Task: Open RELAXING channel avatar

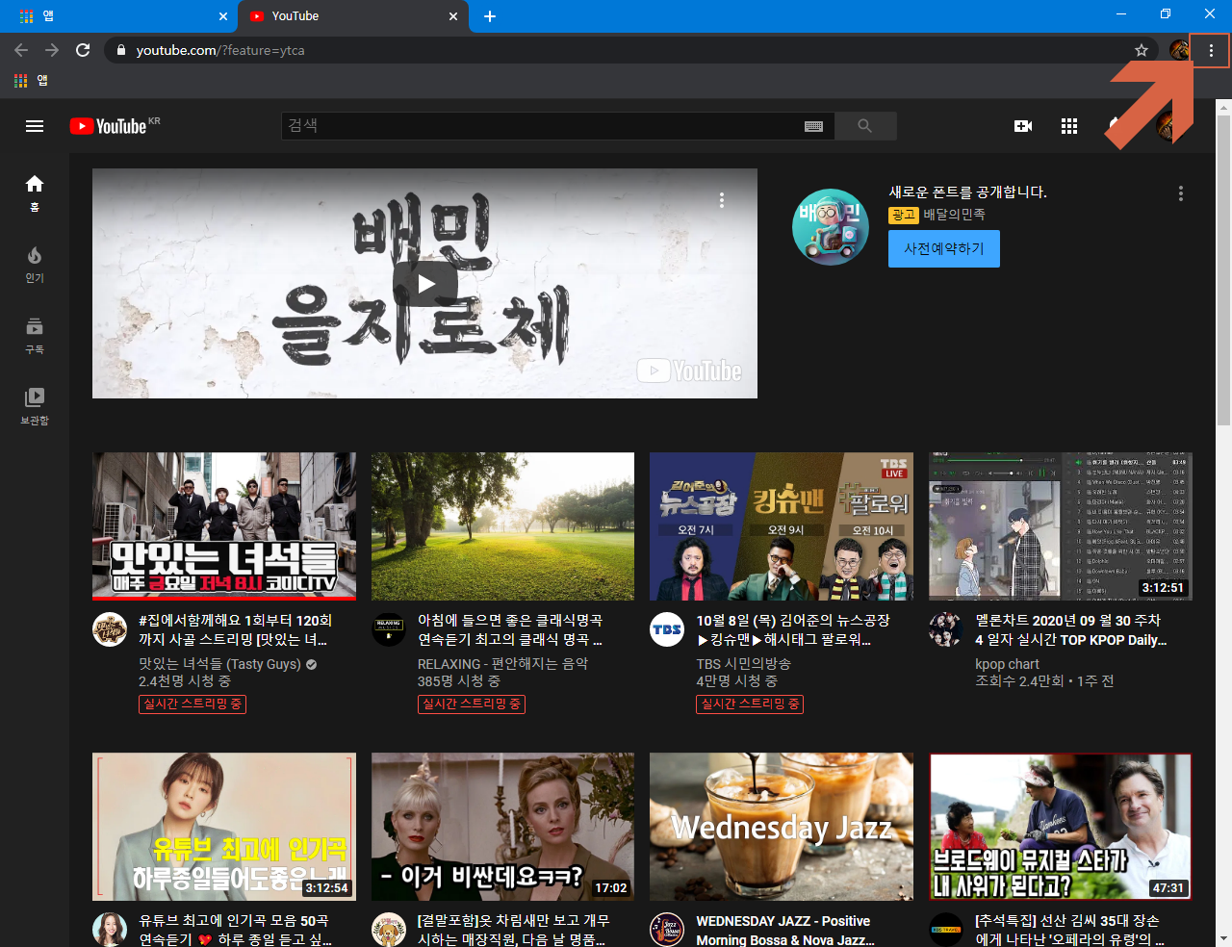Action: click(389, 629)
